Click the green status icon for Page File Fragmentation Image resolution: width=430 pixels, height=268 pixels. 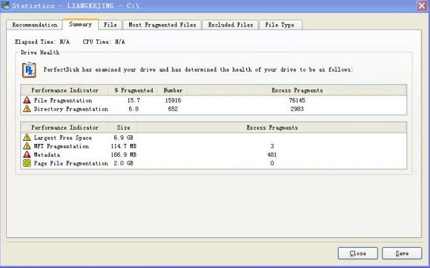[27, 163]
